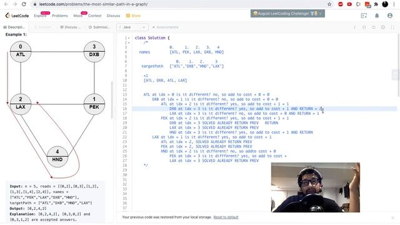This screenshot has height=225, width=400.
Task: Click line 25 'HND at idx = 2' text
Action: point(218,151)
